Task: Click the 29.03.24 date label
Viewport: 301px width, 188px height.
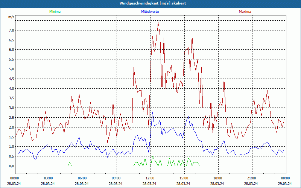Action: (285, 183)
